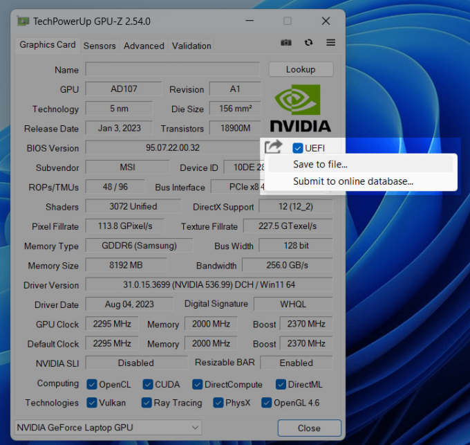Screen dimensions: 470x445
Task: Toggle the DirectML checkbox
Action: click(281, 384)
